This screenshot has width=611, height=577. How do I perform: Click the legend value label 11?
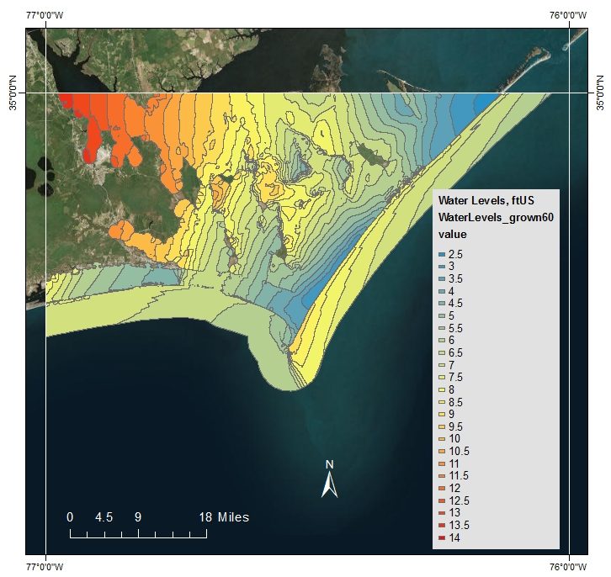tap(454, 463)
